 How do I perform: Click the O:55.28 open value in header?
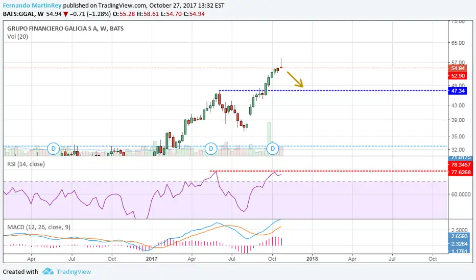pos(124,14)
